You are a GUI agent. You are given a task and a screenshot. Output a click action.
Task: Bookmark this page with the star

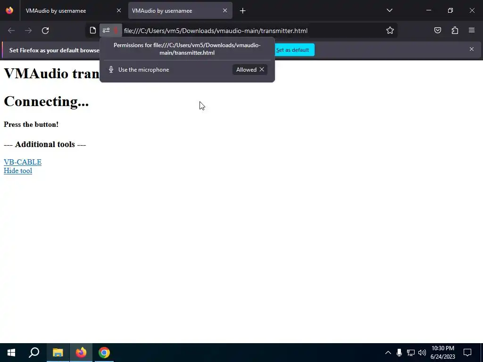pos(390,31)
